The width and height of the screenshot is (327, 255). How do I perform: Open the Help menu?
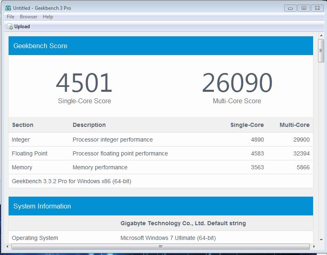48,17
